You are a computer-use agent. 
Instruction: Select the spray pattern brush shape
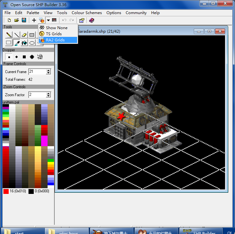coord(40,57)
